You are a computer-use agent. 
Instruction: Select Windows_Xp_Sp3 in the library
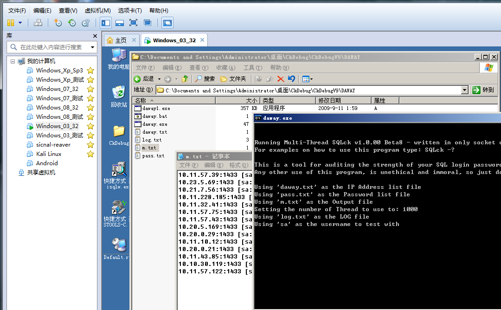59,71
